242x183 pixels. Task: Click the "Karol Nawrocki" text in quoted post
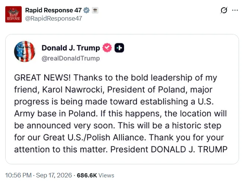tap(72, 89)
